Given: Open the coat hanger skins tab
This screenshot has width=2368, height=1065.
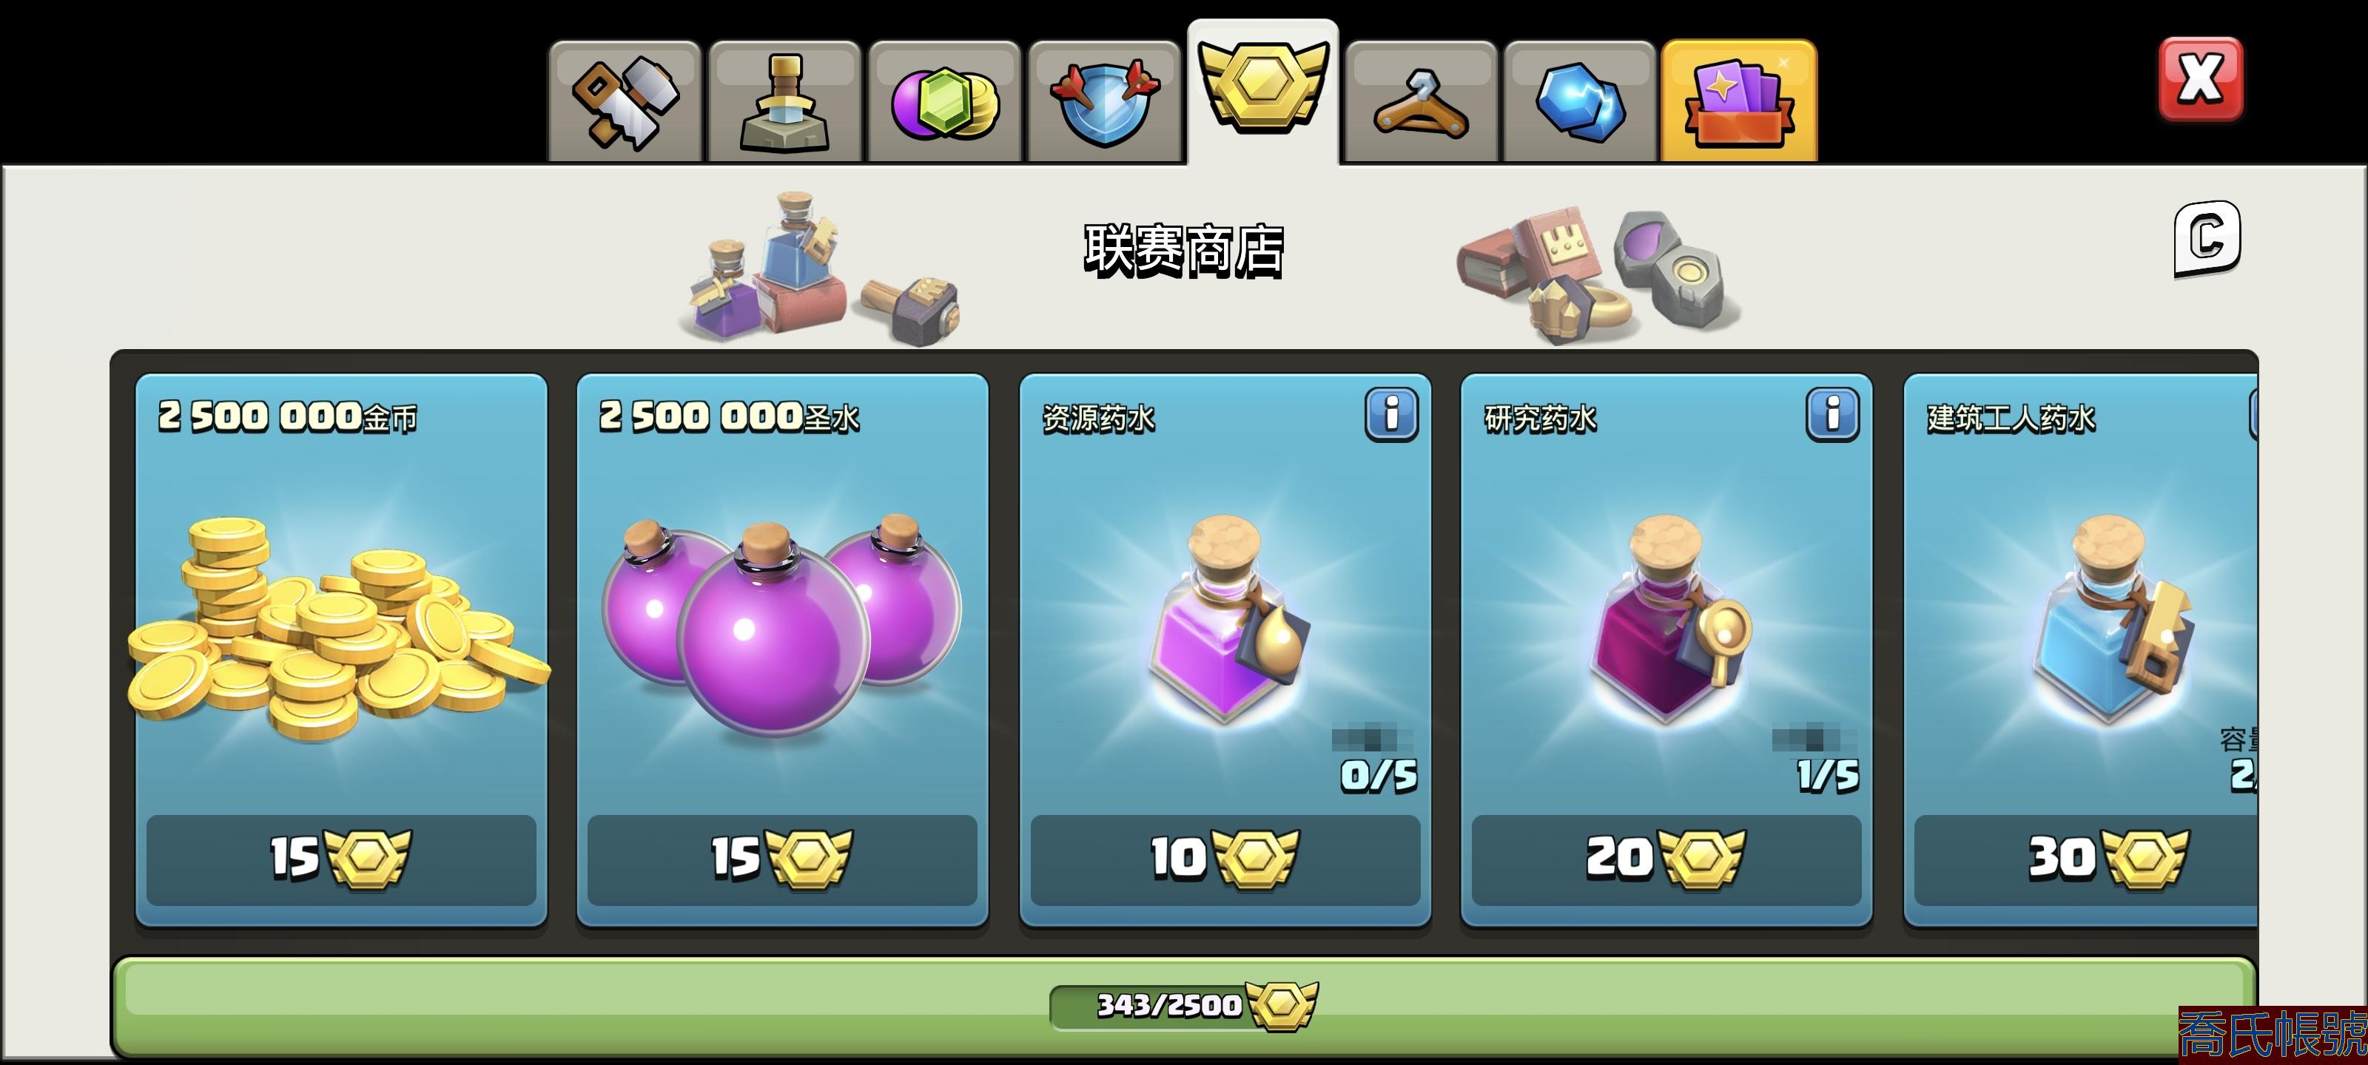Looking at the screenshot, I should (1421, 101).
